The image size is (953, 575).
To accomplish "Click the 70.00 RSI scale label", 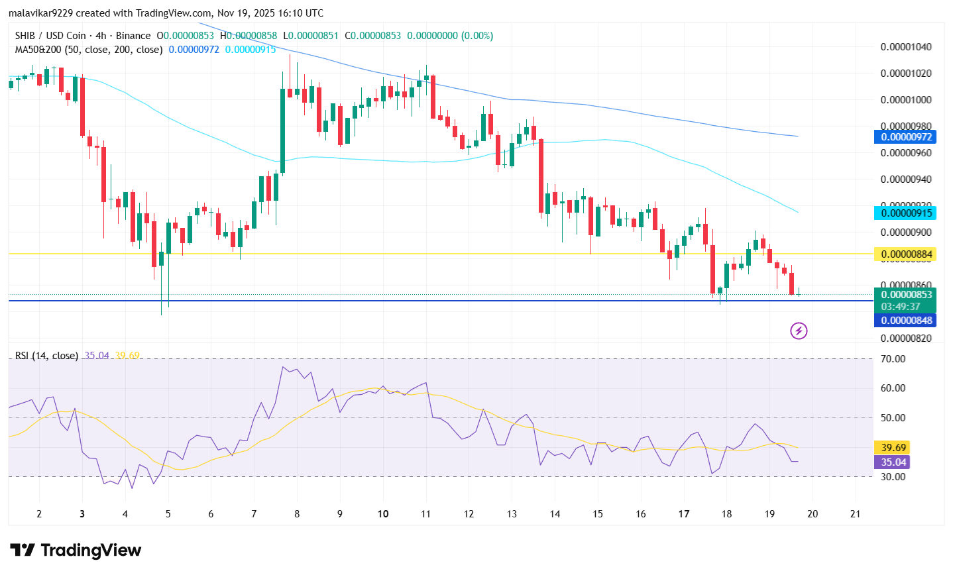I will point(893,359).
